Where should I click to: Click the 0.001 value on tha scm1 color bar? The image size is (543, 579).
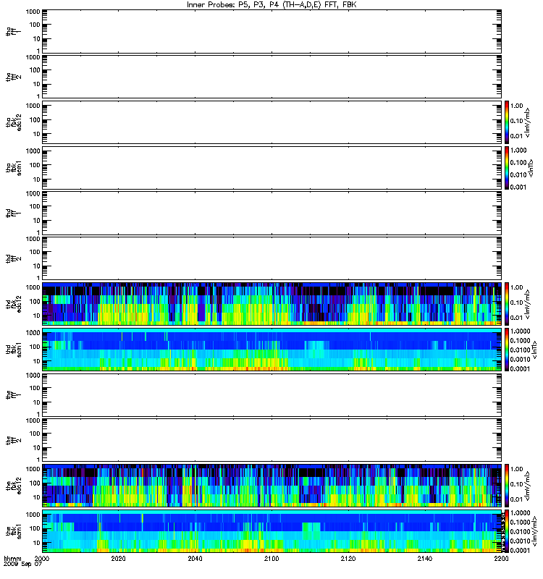pyautogui.click(x=518, y=187)
